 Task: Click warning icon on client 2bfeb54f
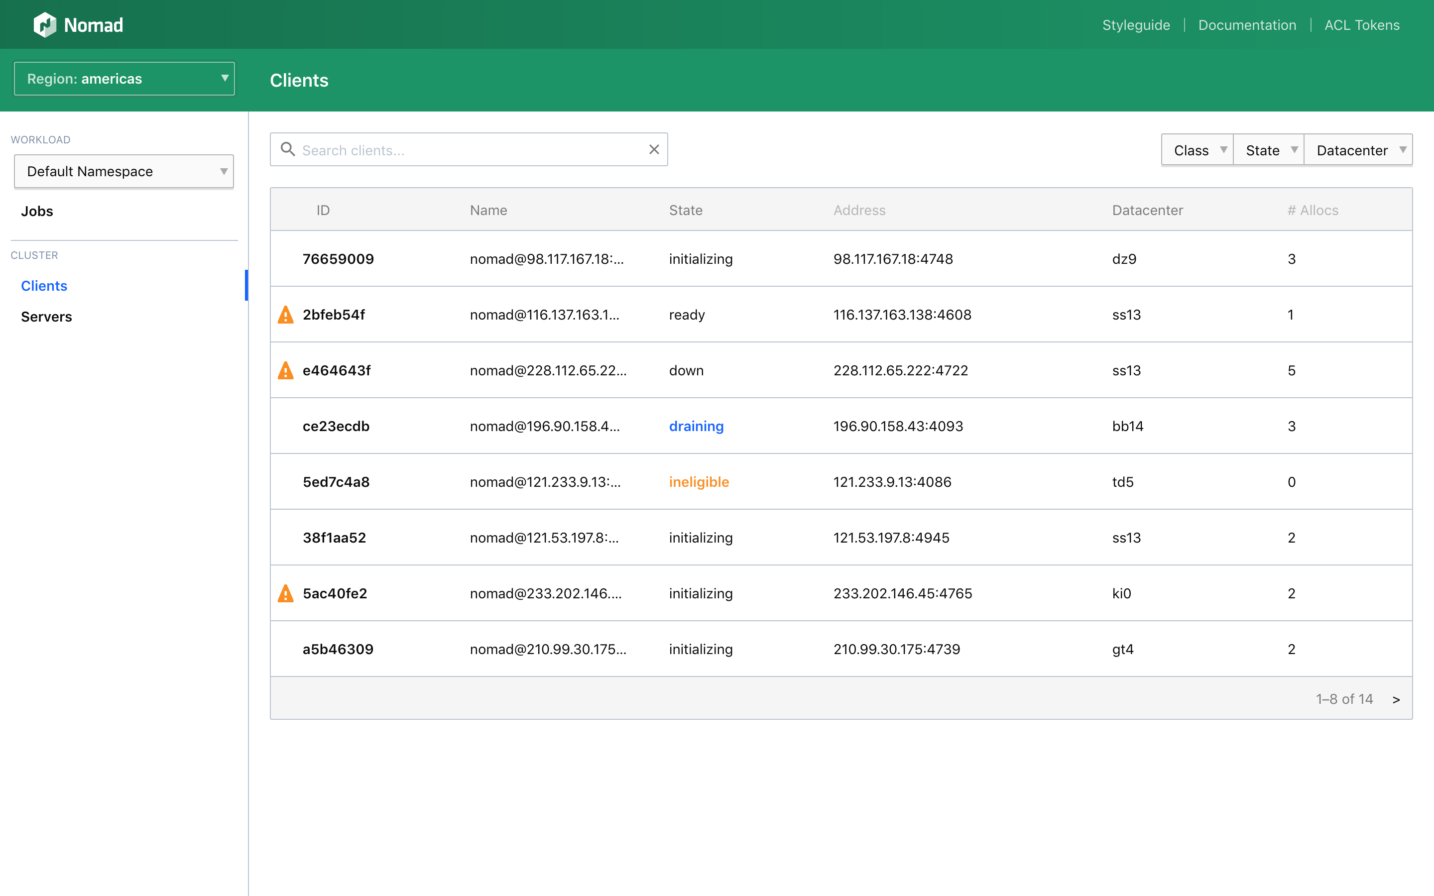tap(286, 315)
